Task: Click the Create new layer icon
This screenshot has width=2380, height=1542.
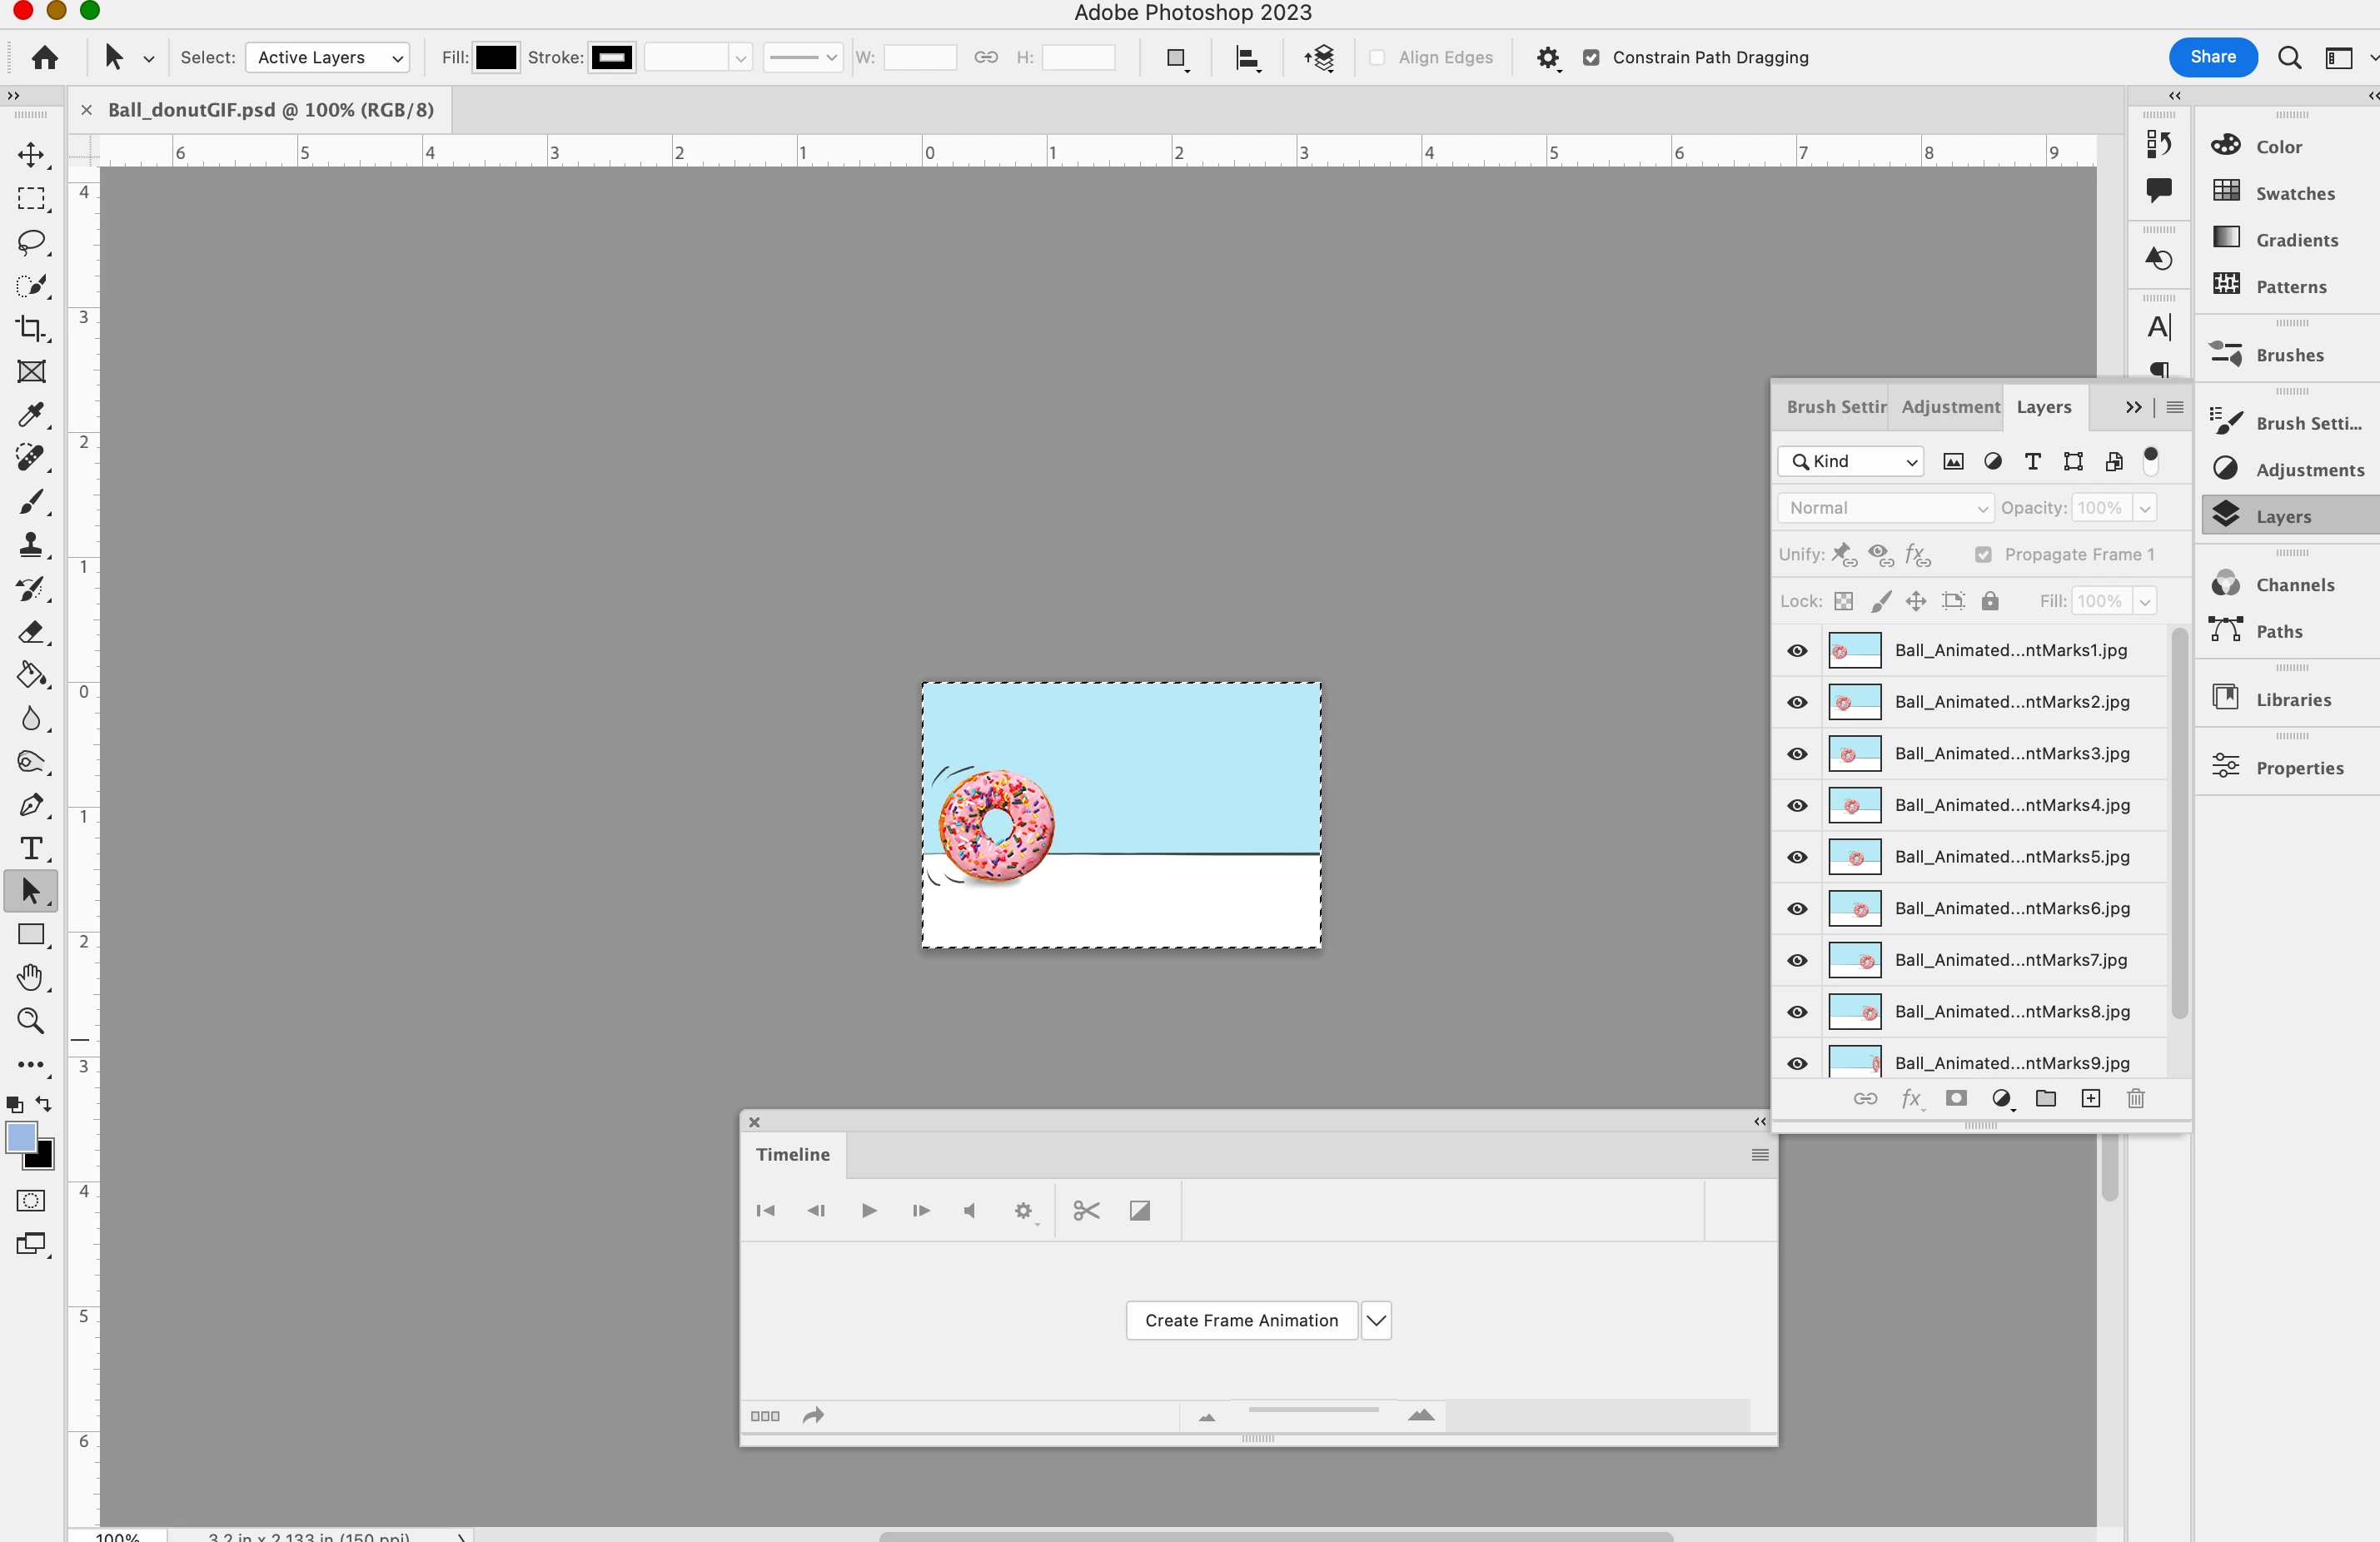Action: tap(2090, 1099)
